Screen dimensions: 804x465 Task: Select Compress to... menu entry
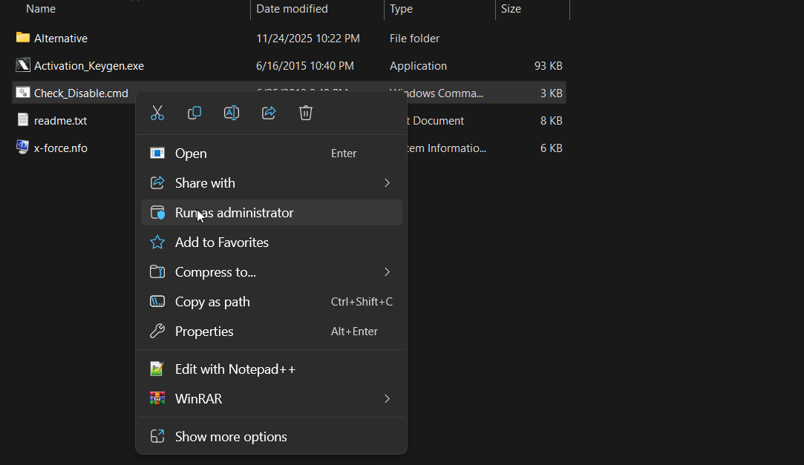[x=271, y=272]
